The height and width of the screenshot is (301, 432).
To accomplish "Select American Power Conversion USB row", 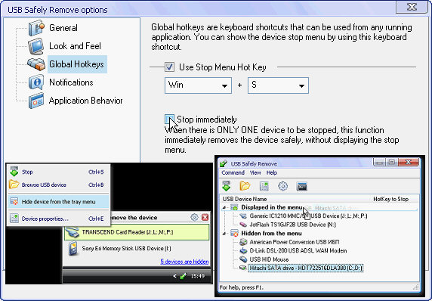I will pyautogui.click(x=295, y=242).
